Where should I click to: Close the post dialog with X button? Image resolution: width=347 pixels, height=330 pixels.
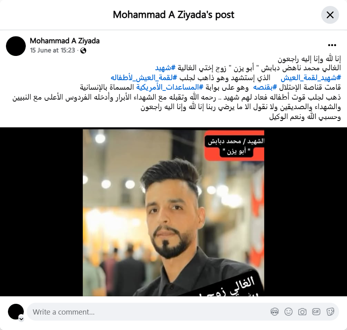pyautogui.click(x=330, y=15)
